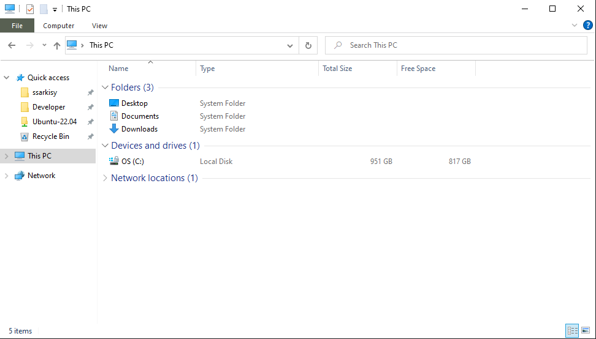The height and width of the screenshot is (339, 596).
Task: Click the Properties icon in quick access toolbar
Action: (30, 9)
